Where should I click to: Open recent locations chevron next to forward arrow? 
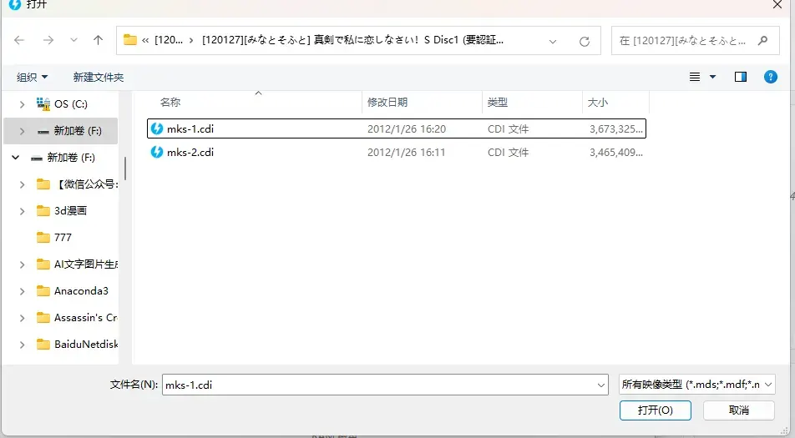(74, 40)
